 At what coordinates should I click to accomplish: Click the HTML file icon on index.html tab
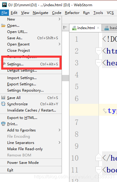pyautogui.click(x=74, y=28)
